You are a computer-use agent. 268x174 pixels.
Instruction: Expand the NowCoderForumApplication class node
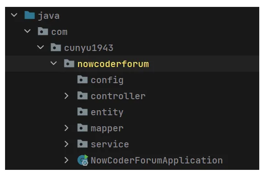(67, 160)
